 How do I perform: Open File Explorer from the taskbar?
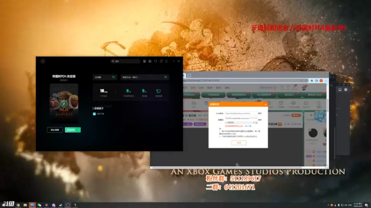25,205
